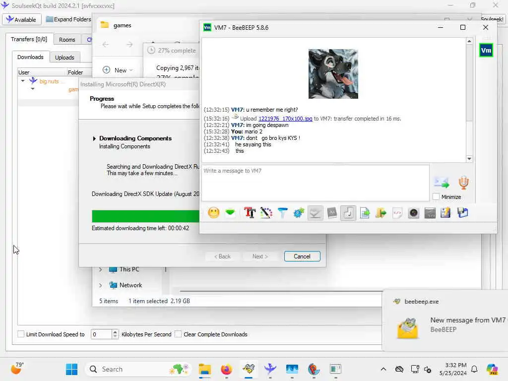
Task: Click the send folder icon with green arrow
Action: coord(381,213)
